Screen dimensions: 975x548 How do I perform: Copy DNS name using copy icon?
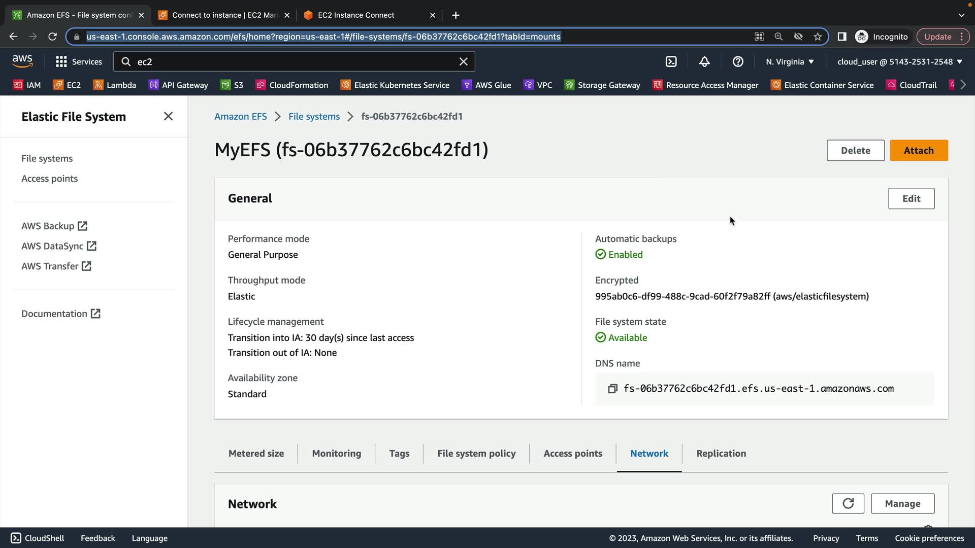pyautogui.click(x=612, y=389)
